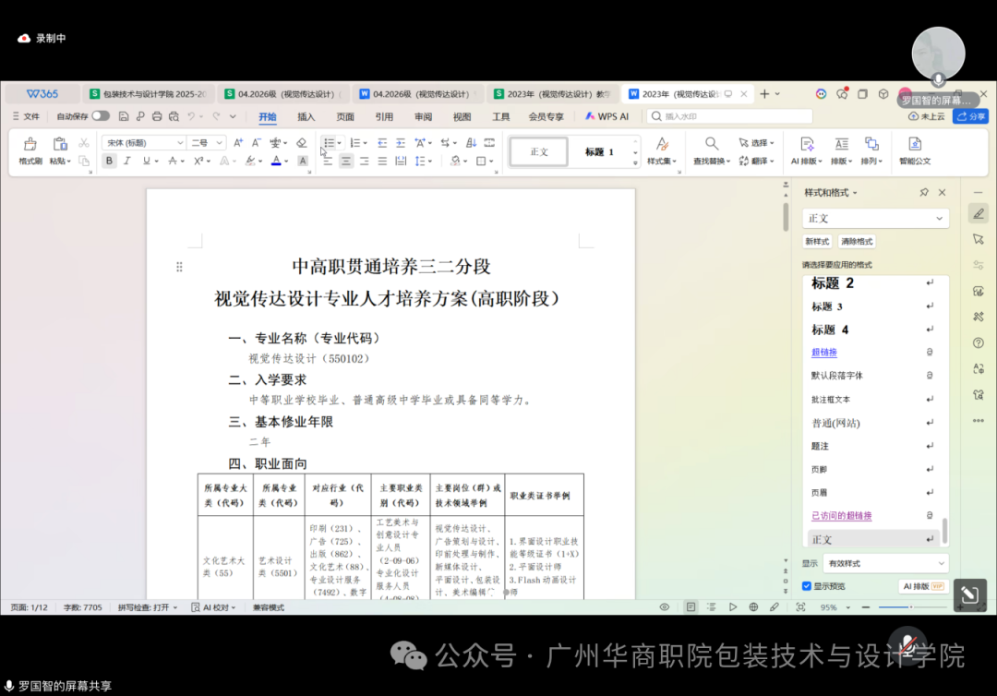Open the References (引用) ribbon tab
Viewport: 997px width, 696px height.
point(384,116)
